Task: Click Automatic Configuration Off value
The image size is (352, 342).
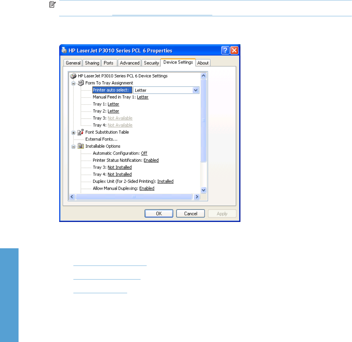Action: tap(144, 153)
